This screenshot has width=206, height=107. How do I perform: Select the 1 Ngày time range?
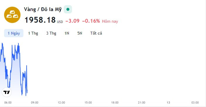pyautogui.click(x=14, y=33)
